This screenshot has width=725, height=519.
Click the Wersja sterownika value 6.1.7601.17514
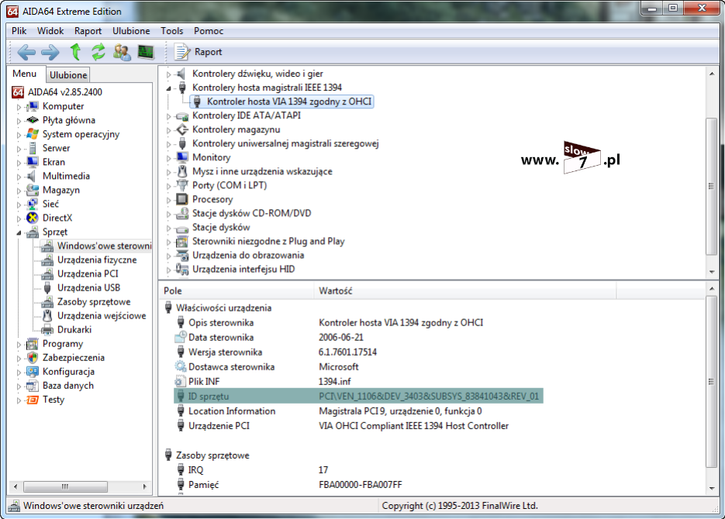click(347, 352)
